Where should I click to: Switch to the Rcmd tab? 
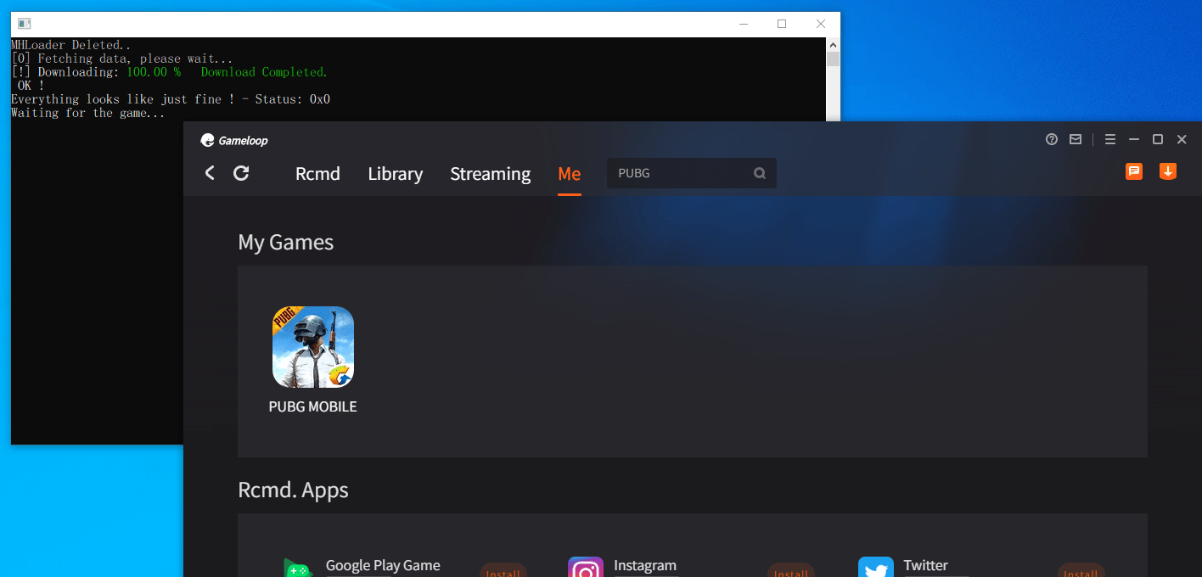[x=317, y=174]
